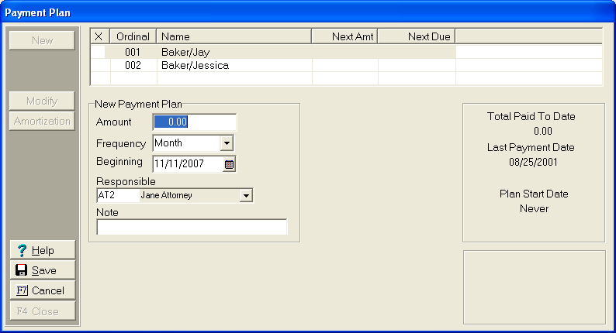The width and height of the screenshot is (616, 333).
Task: Click the Ordinal column header
Action: (x=133, y=36)
